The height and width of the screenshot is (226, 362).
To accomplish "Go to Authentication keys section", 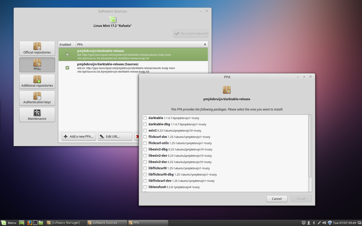I will pos(37,98).
